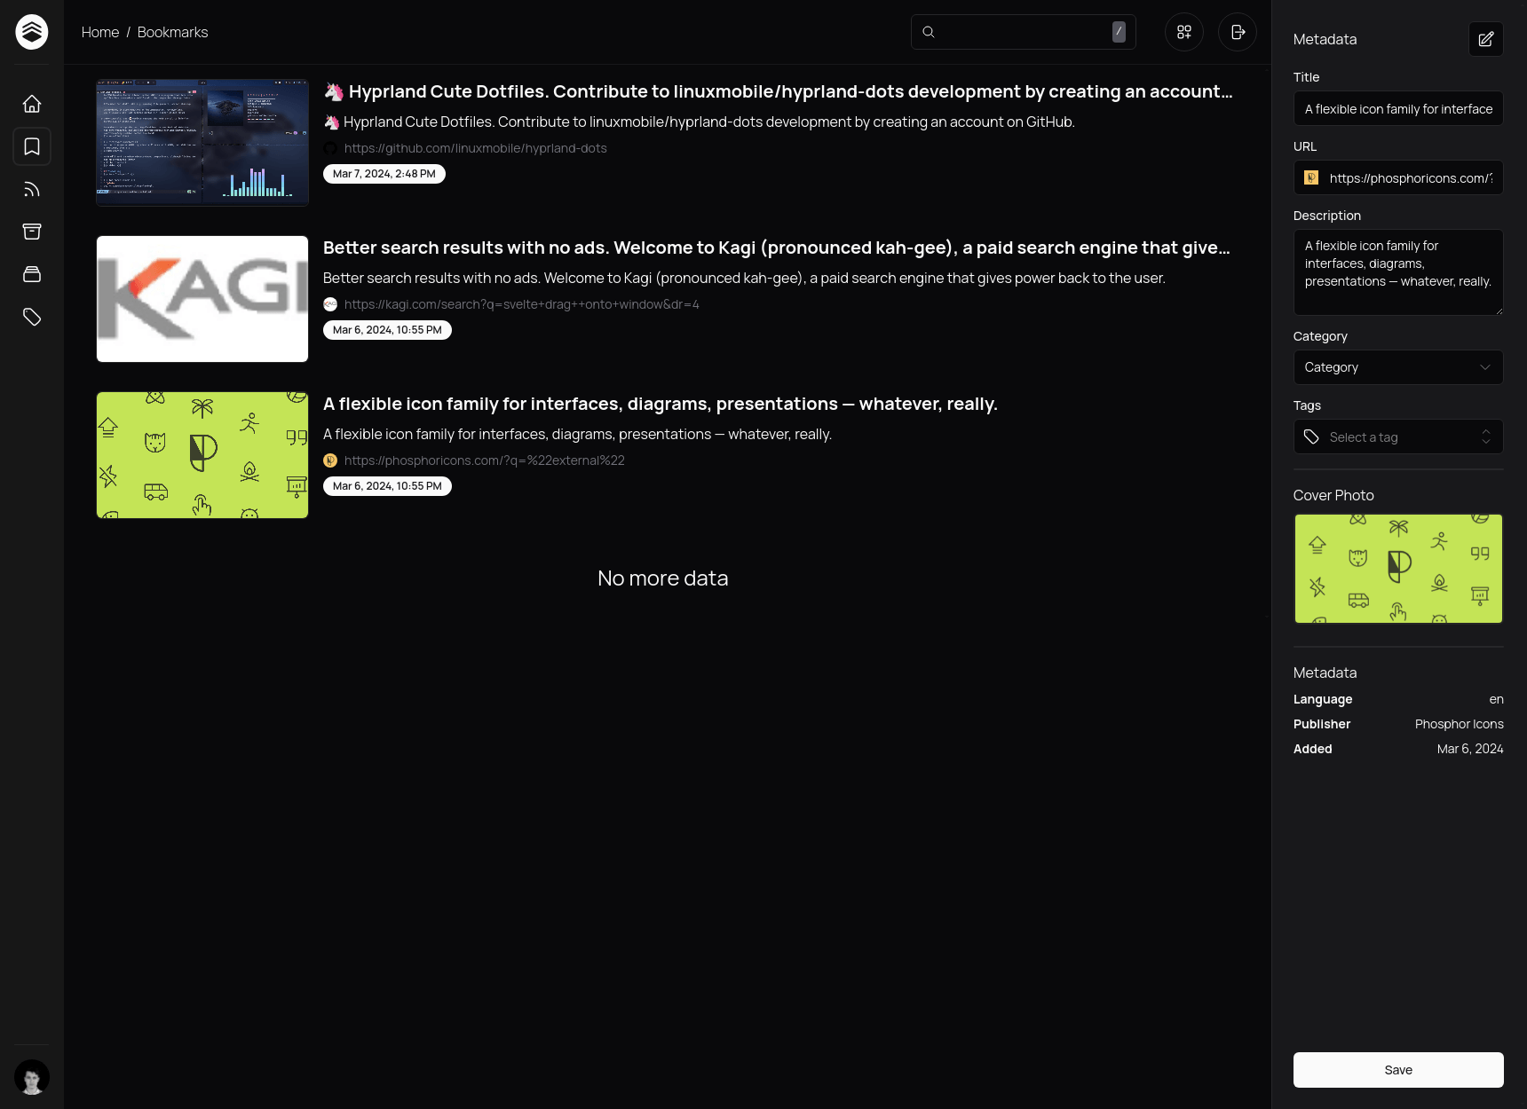Click the app logo at top of sidebar
This screenshot has height=1109, width=1527.
[x=31, y=31]
